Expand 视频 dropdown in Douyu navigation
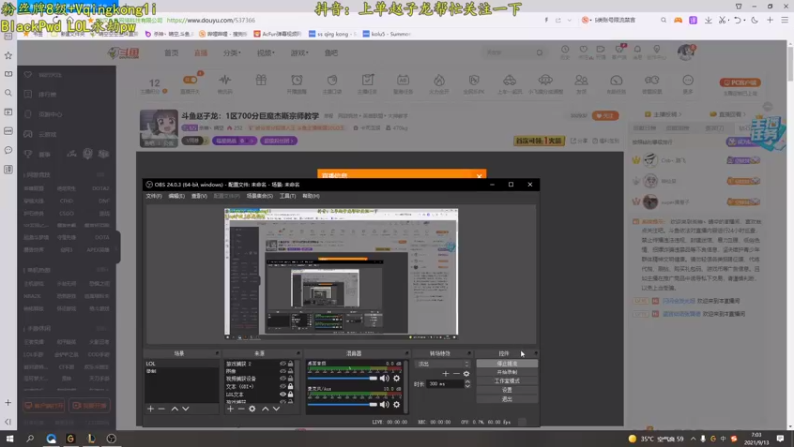794x447 pixels. point(265,53)
